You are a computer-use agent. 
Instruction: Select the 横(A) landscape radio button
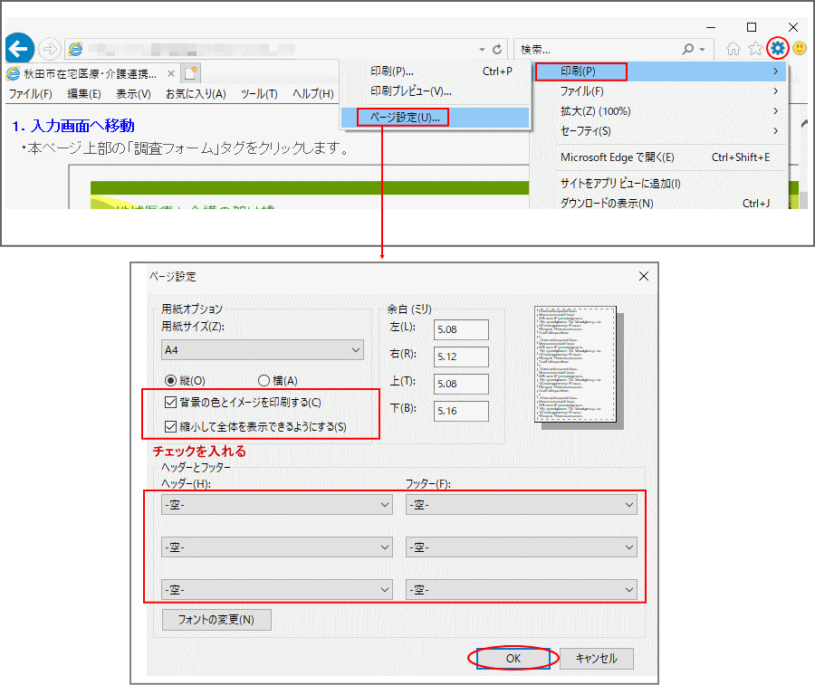tap(264, 381)
